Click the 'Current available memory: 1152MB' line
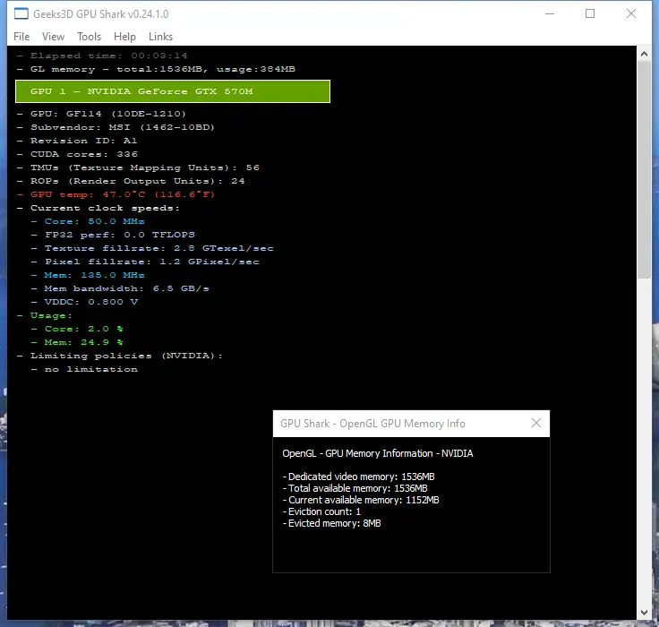 [361, 500]
